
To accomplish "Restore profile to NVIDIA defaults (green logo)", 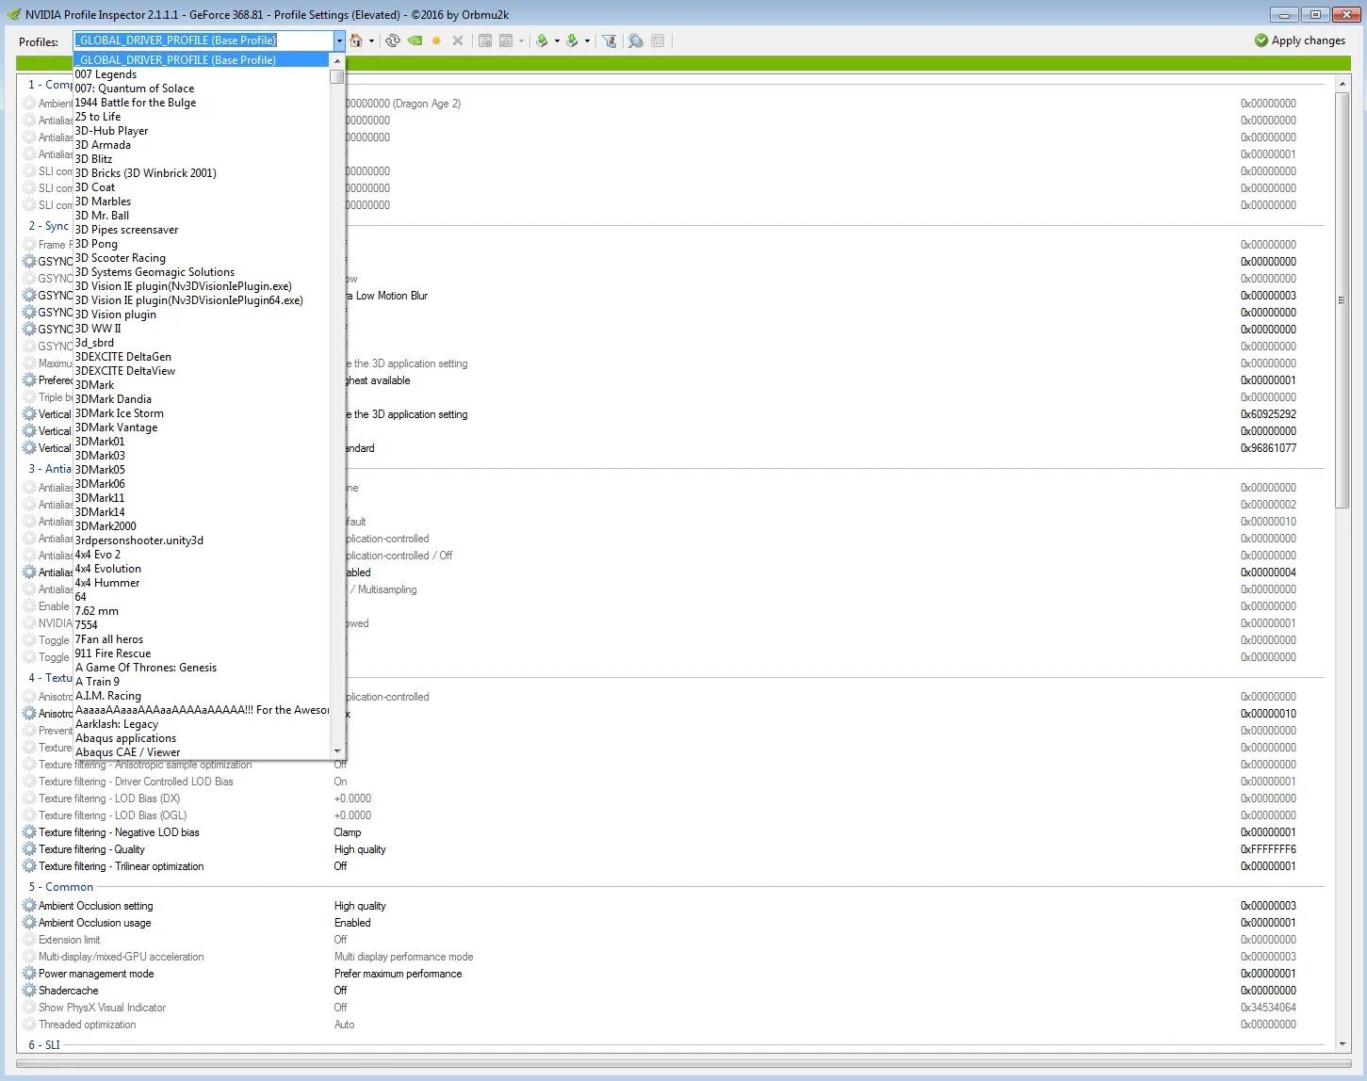I will click(415, 40).
